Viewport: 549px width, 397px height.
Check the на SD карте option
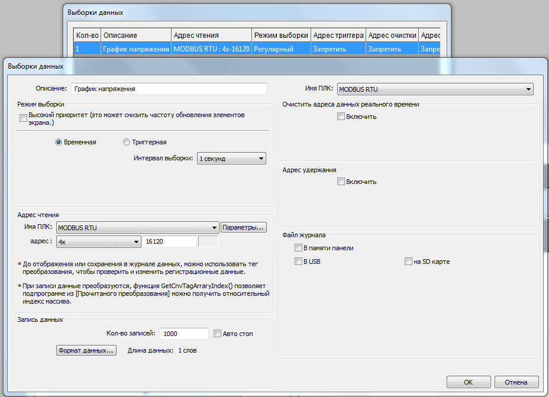point(408,262)
